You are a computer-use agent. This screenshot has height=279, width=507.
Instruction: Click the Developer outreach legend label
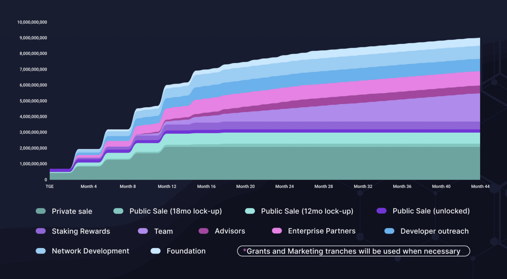(x=434, y=231)
